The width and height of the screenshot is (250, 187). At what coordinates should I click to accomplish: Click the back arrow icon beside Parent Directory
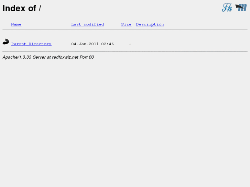click(6, 42)
